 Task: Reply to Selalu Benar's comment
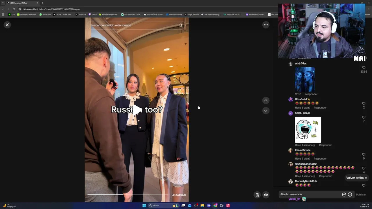[x=325, y=145]
